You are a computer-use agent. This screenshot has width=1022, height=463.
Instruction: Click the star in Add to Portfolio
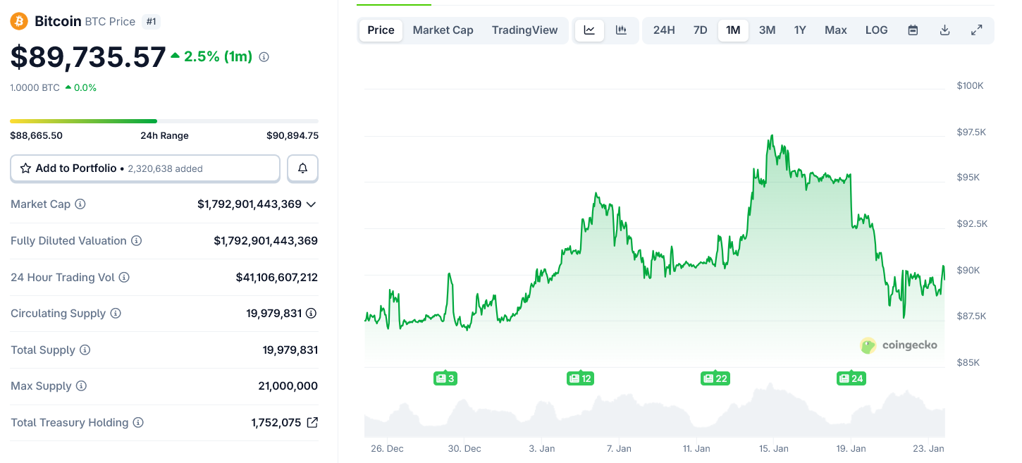point(26,168)
